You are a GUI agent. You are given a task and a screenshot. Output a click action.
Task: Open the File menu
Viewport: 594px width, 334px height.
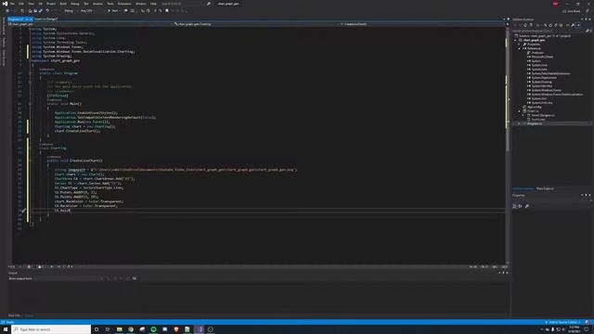(12, 4)
